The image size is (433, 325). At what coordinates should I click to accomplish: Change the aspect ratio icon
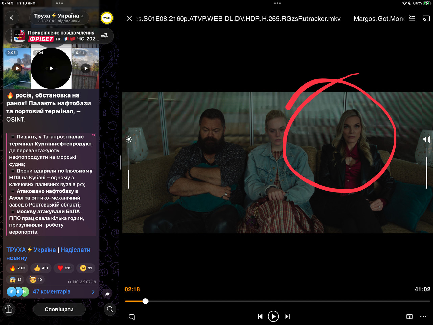click(409, 316)
